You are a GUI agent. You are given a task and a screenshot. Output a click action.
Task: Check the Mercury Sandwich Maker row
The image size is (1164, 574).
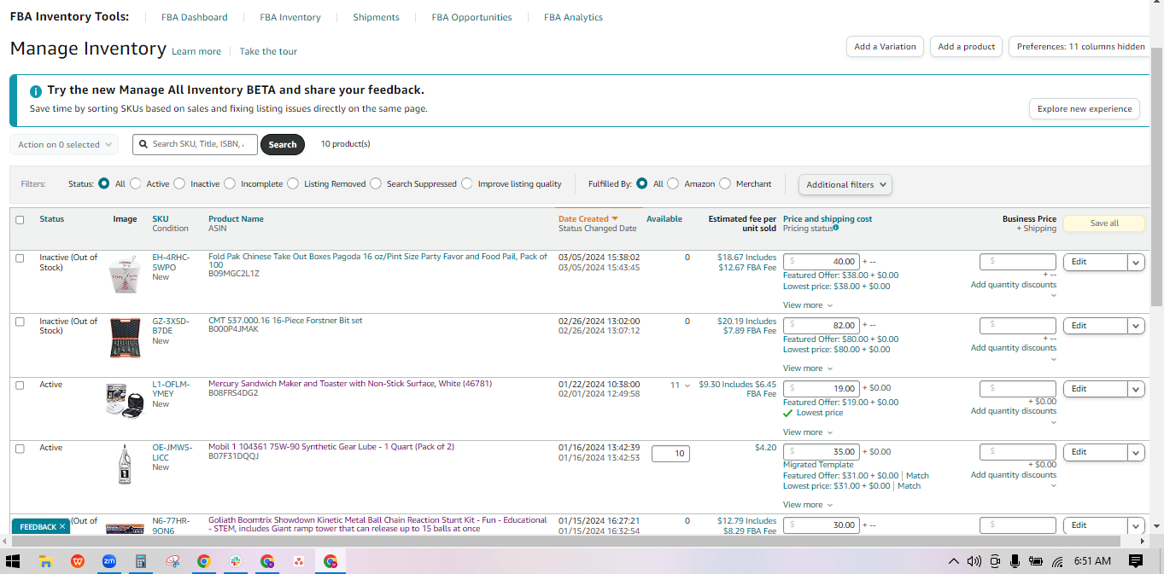pos(20,386)
